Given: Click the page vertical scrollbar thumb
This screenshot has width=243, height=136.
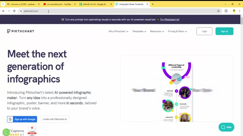Looking at the screenshot, I should click(241, 21).
